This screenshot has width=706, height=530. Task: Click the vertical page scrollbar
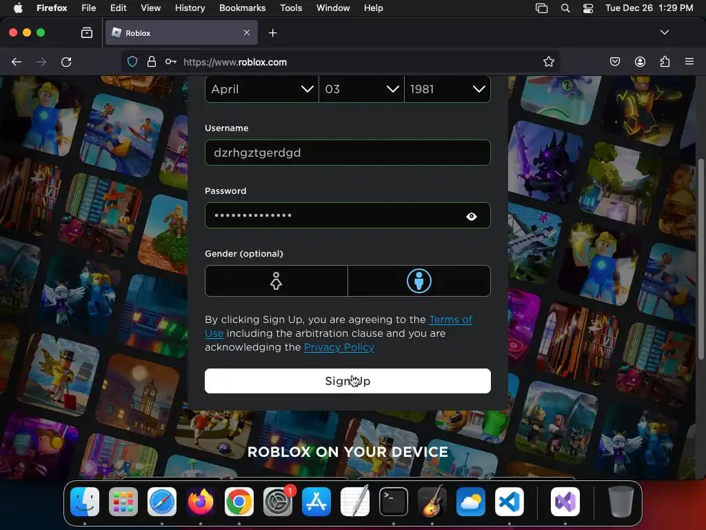click(700, 259)
